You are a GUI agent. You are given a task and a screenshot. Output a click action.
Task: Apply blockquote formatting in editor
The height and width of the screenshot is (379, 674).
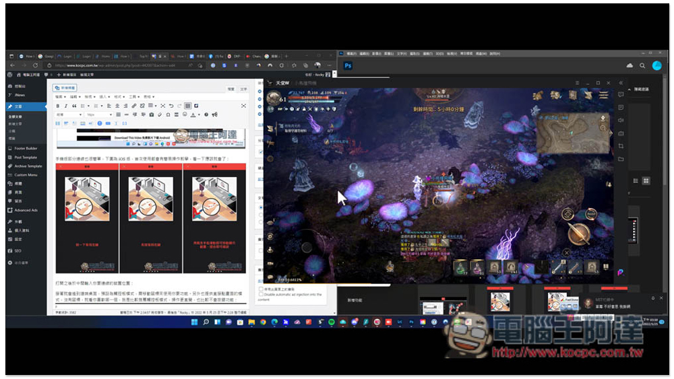coord(74,106)
